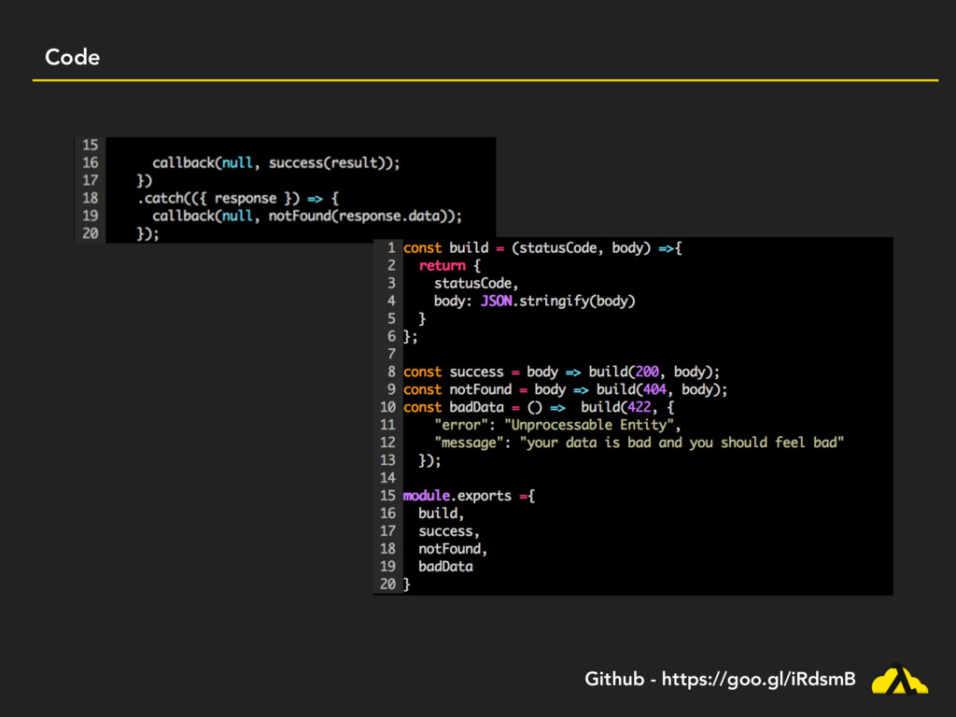
Task: Click the "return" keyword
Action: tap(442, 266)
